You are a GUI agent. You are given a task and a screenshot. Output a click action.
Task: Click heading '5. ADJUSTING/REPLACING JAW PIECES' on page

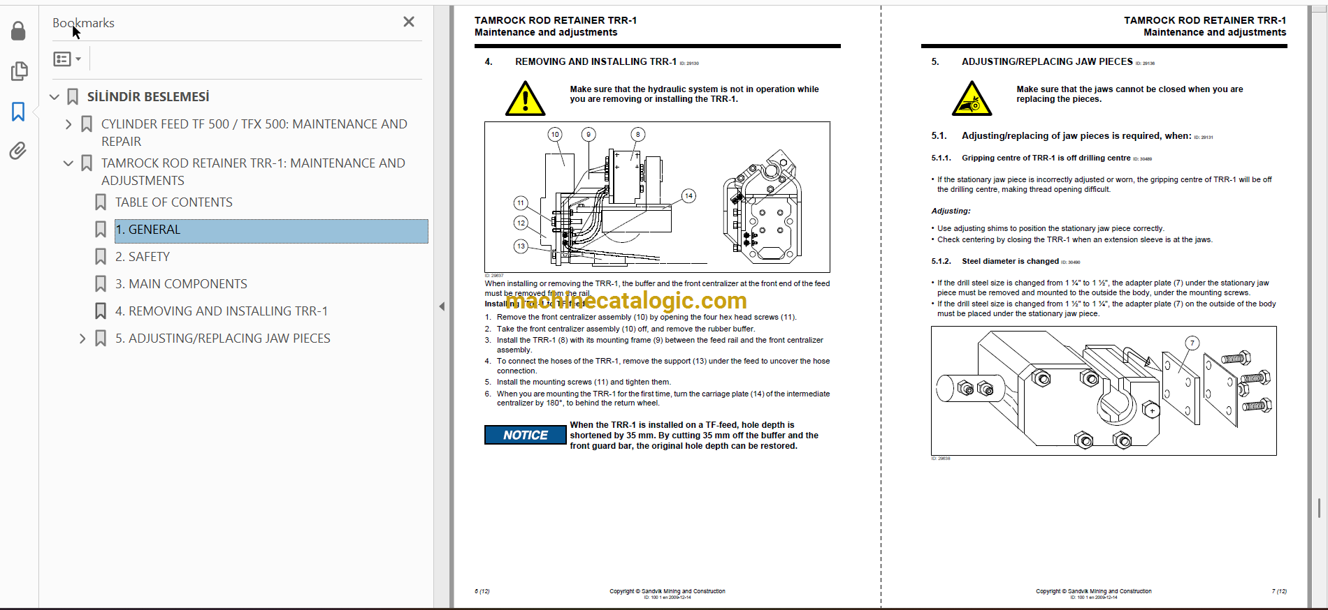point(1032,62)
